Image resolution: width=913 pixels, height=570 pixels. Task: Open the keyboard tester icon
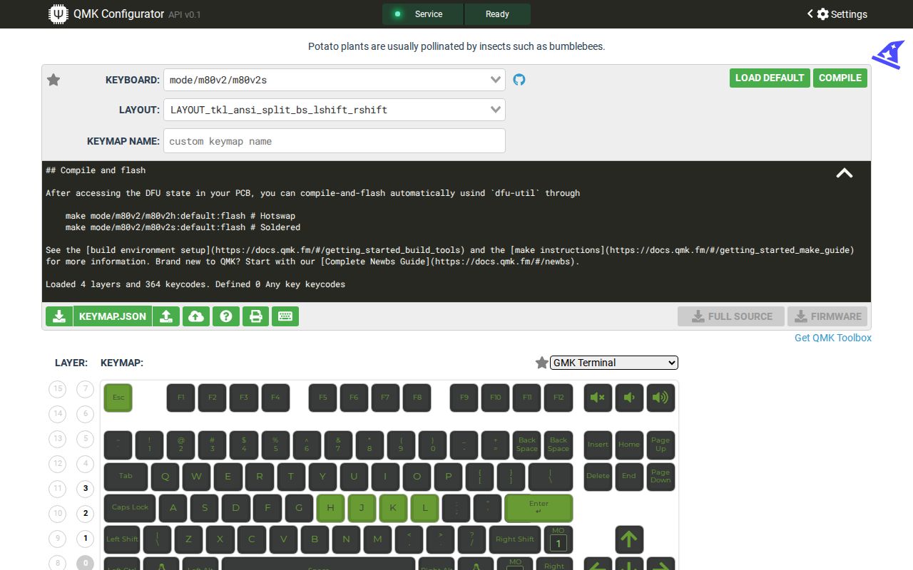pos(285,316)
